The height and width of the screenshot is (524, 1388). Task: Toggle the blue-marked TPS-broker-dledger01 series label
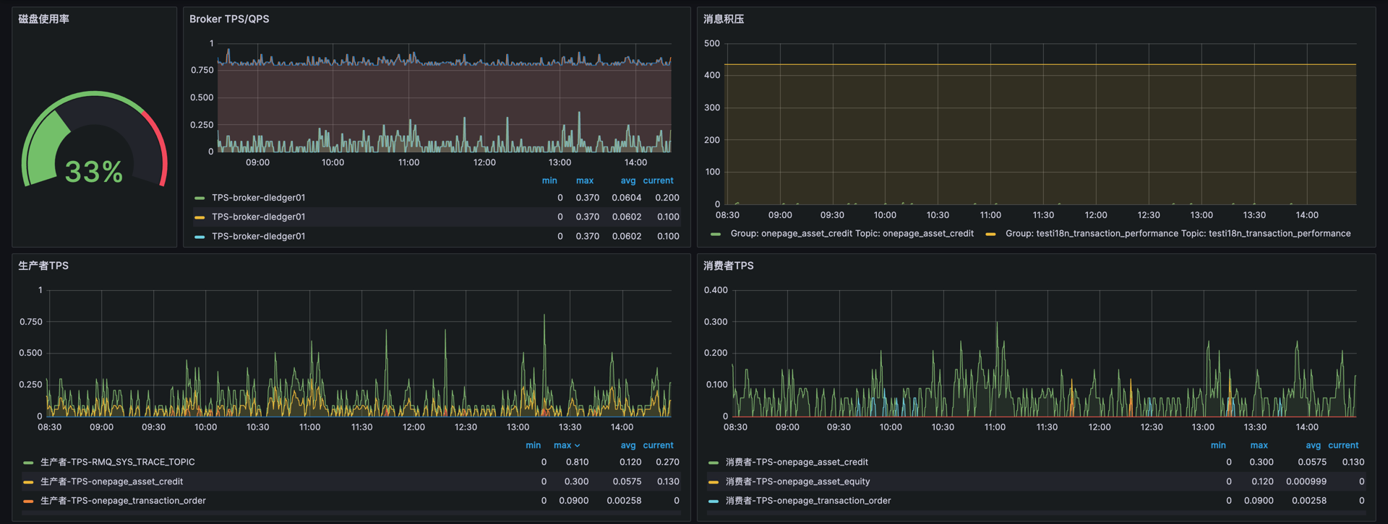[x=258, y=237]
